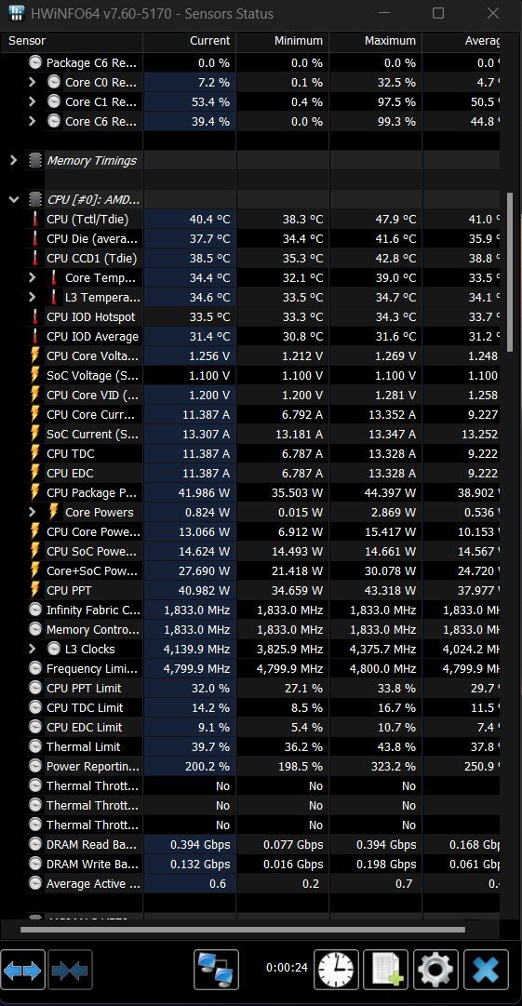The image size is (522, 1006).
Task: Click the 4,139.9 MHz L3 Clocks value
Action: pos(197,649)
